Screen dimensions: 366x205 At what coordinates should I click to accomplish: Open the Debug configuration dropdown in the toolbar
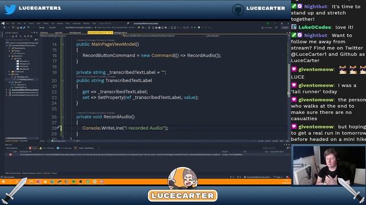42,27
